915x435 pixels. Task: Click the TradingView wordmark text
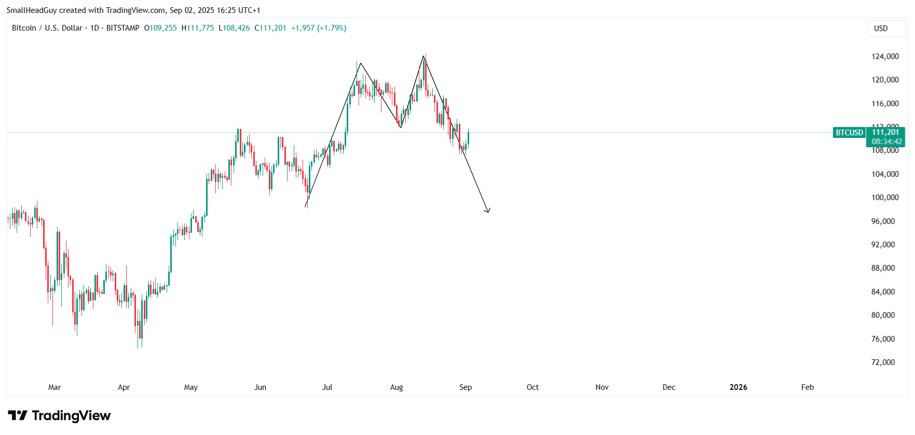71,415
